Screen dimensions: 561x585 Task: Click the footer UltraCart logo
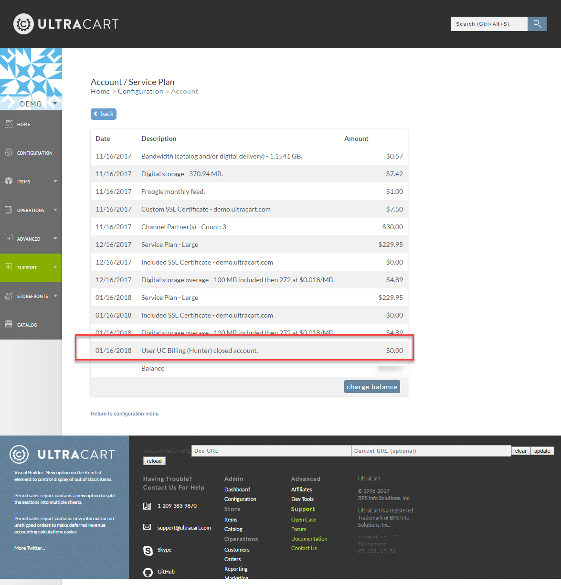[62, 454]
